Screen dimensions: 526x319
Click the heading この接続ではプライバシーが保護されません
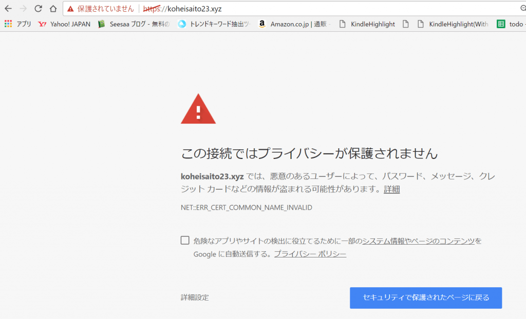(309, 153)
